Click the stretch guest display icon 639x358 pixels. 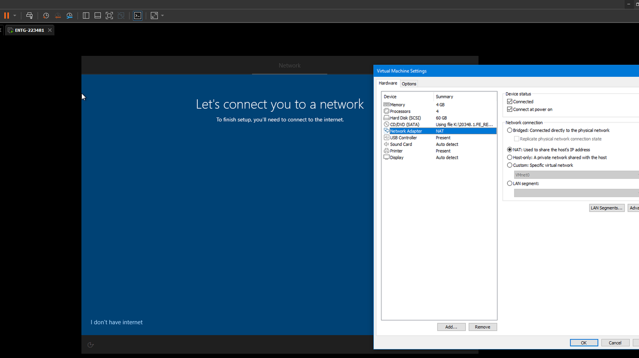tap(154, 15)
